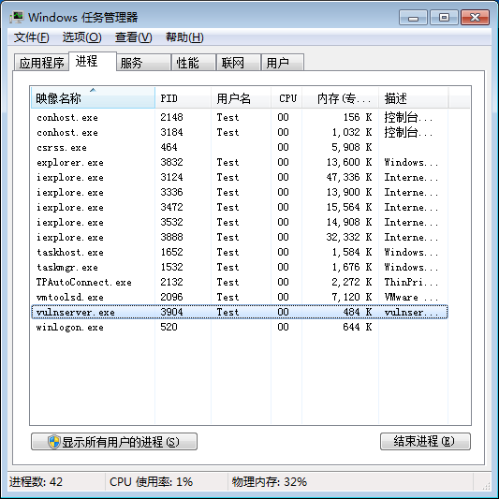This screenshot has width=499, height=499.
Task: Click the shield icon on show-all-users button
Action: [x=53, y=442]
